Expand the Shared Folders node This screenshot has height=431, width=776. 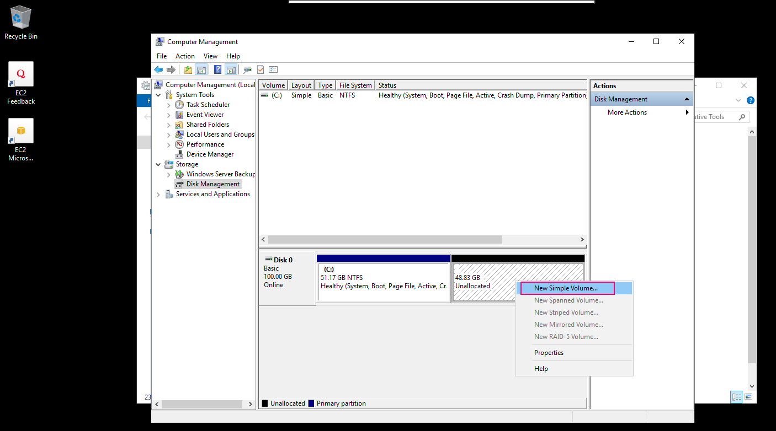tap(169, 125)
